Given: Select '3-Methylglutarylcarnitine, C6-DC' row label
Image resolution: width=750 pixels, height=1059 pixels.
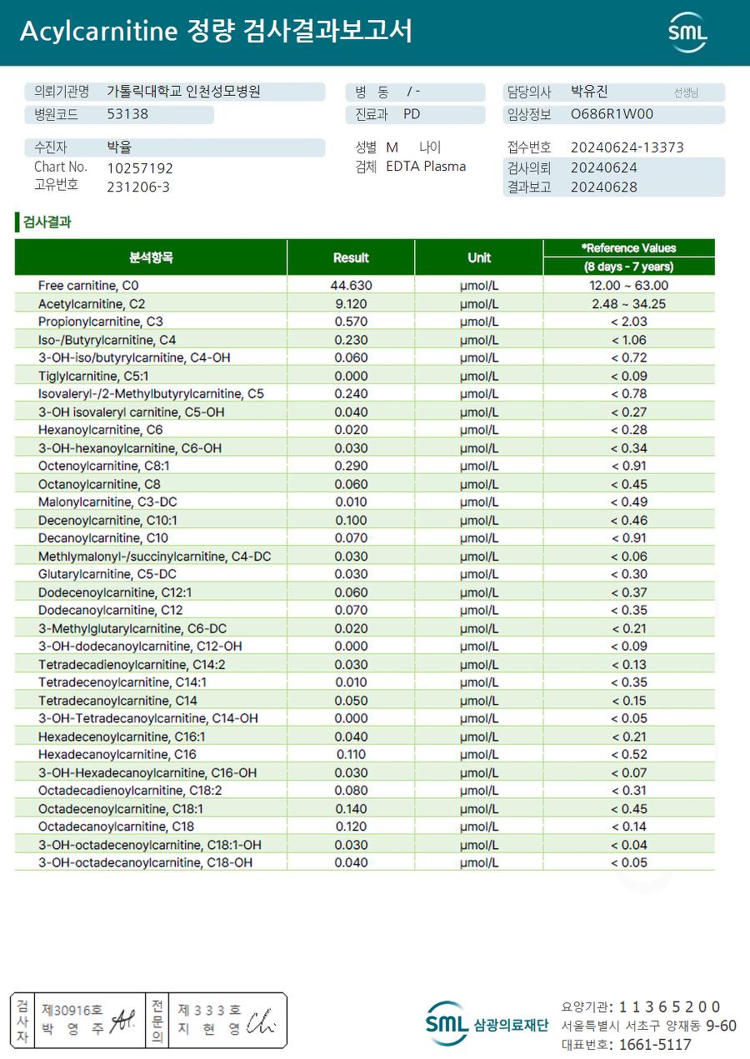Looking at the screenshot, I should coord(132,628).
